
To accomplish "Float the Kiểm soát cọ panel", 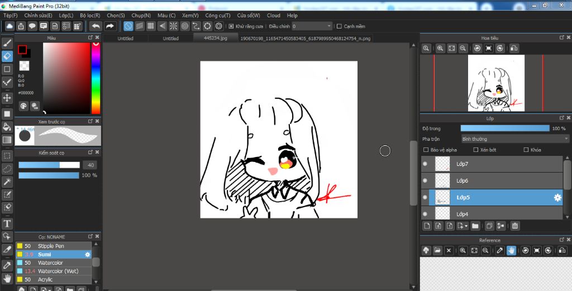I will click(x=90, y=152).
